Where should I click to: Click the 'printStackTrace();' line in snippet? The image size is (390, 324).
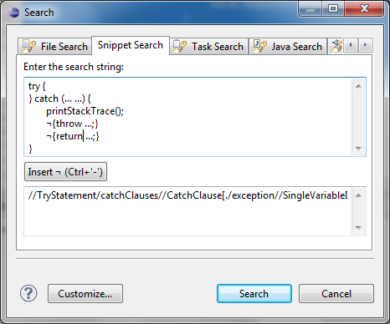85,111
